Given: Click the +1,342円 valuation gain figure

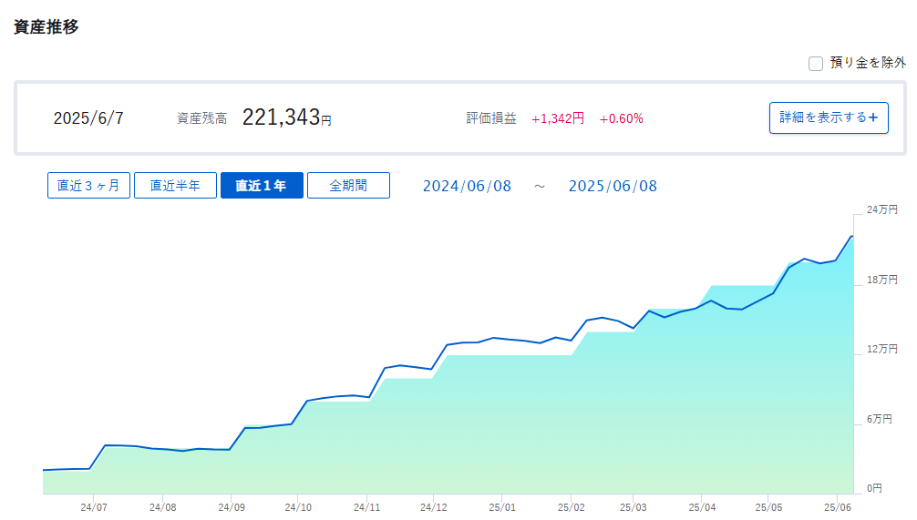Looking at the screenshot, I should pos(558,118).
